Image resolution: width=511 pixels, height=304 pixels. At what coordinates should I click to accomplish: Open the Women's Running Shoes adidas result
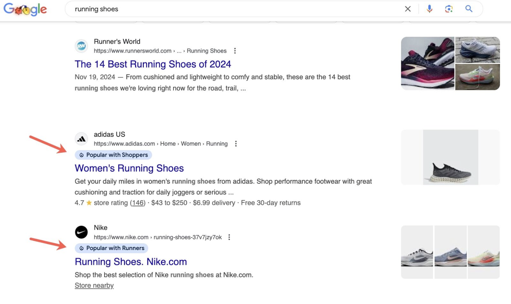[x=129, y=168]
